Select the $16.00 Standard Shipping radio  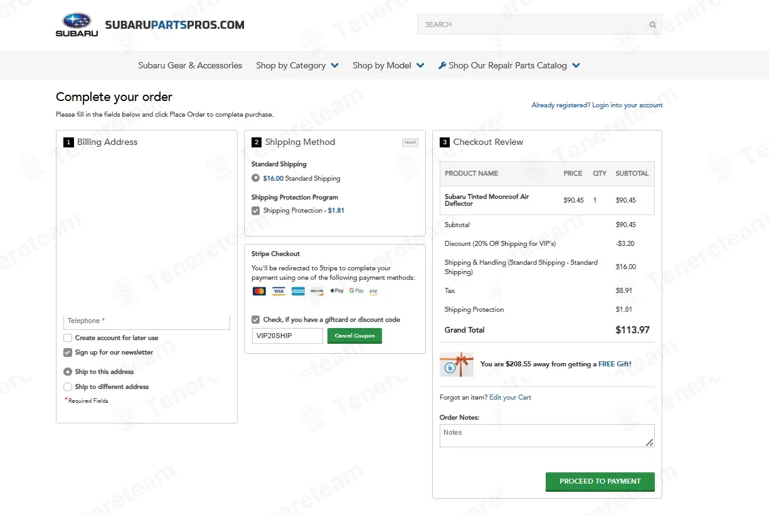coord(255,178)
